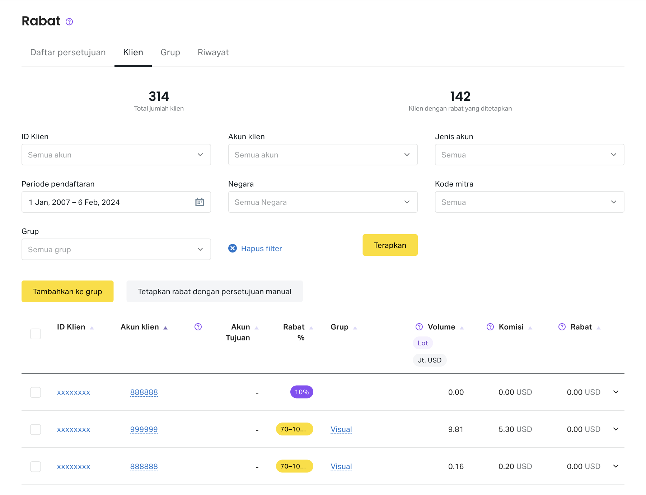Sort by the ID Klien column arrow
This screenshot has width=646, height=495.
(x=92, y=328)
